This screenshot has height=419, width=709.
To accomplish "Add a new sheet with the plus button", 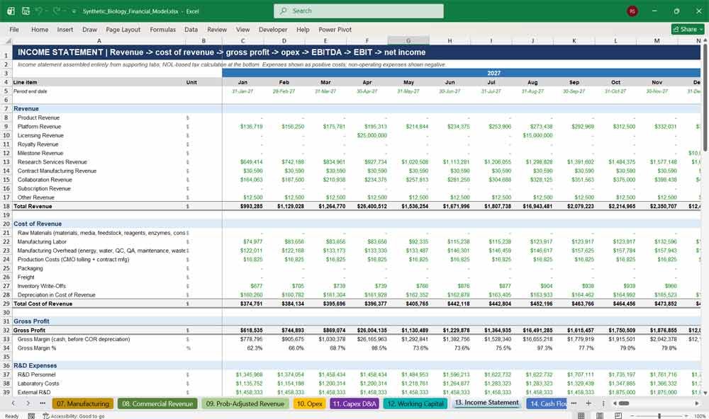I will point(588,403).
